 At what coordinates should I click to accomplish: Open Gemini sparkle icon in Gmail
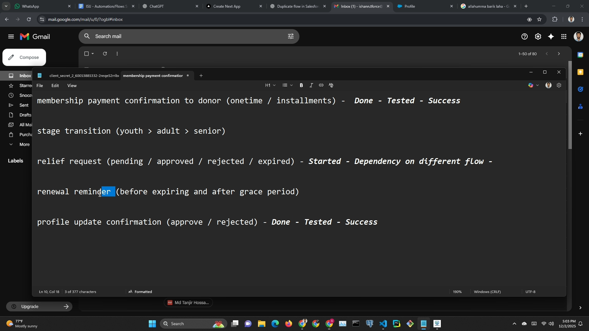(x=551, y=37)
